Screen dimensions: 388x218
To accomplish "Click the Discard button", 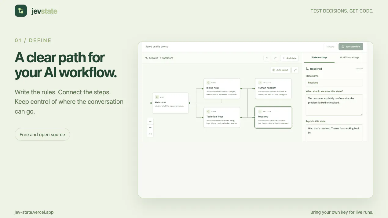I will (x=330, y=47).
